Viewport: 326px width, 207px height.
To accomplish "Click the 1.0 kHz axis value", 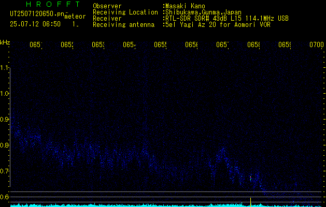I will (5, 94).
